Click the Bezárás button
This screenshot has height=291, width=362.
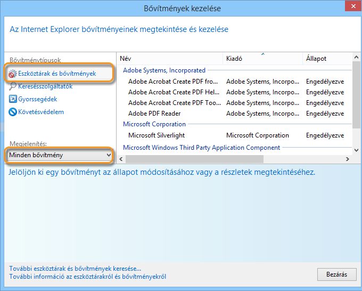tap(336, 274)
